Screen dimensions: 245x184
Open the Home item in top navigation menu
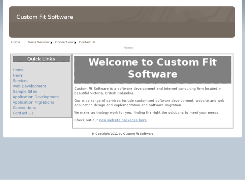tap(16, 42)
